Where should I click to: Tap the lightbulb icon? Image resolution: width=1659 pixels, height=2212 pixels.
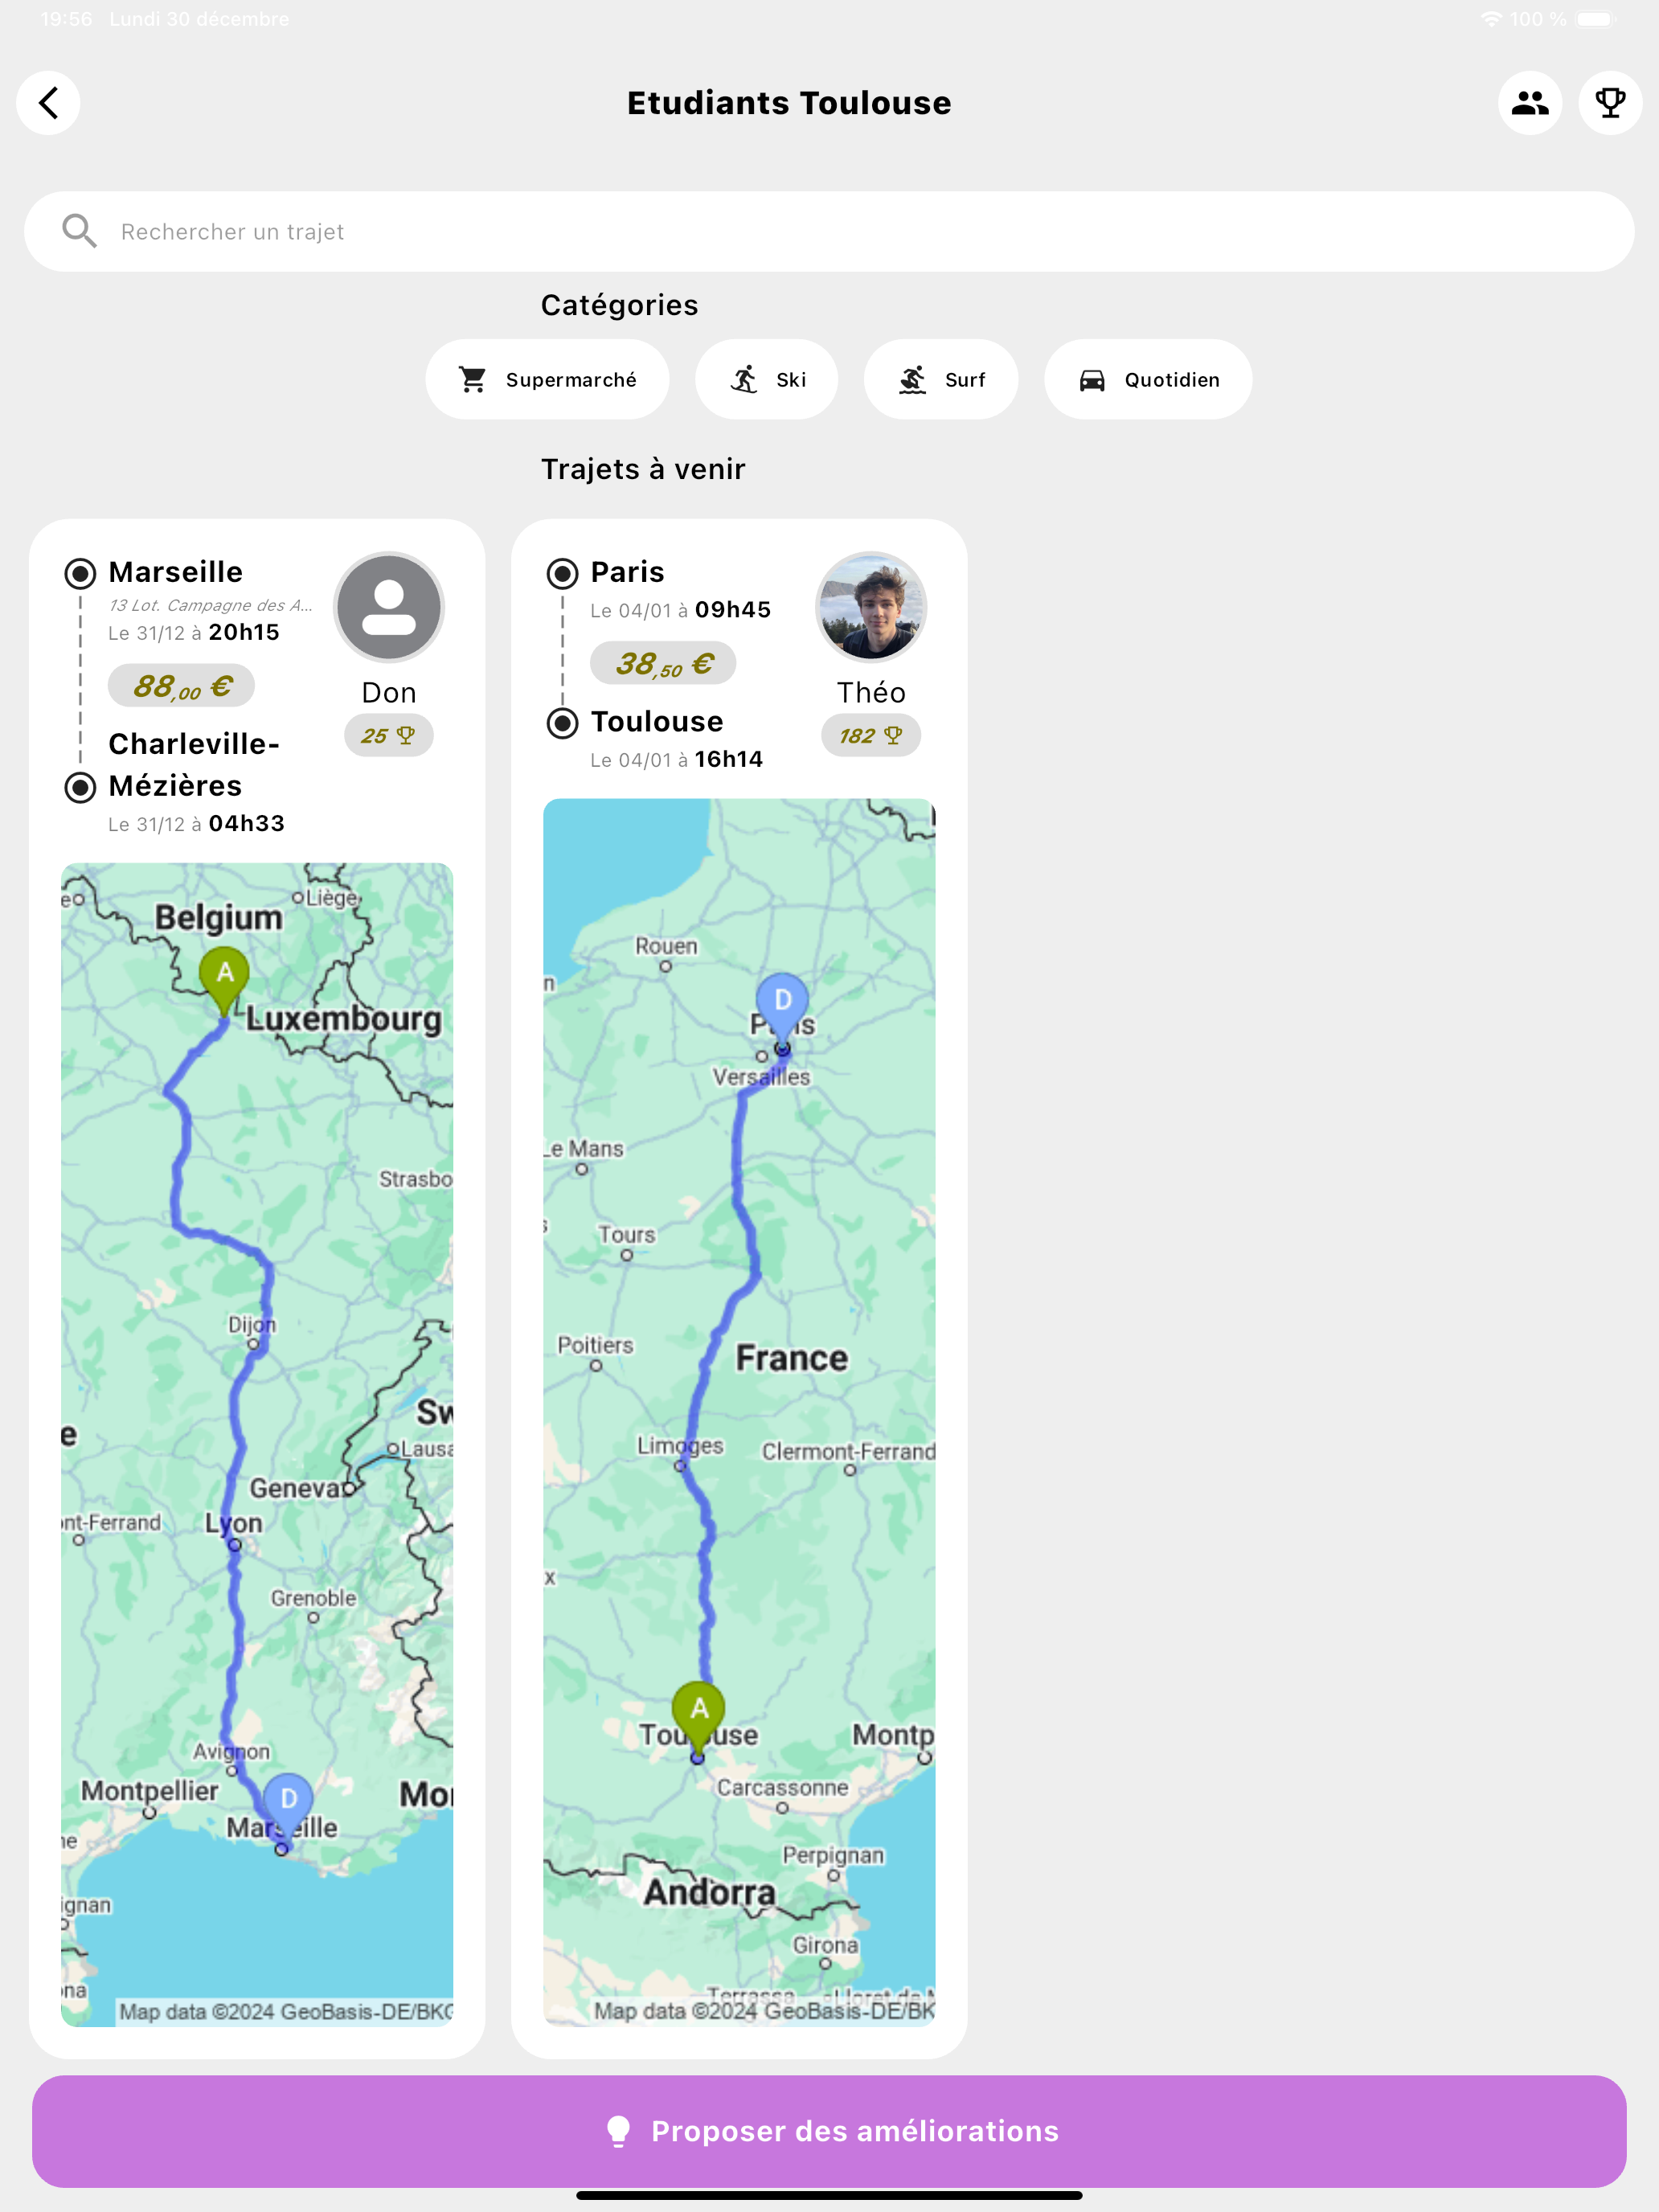[619, 2131]
